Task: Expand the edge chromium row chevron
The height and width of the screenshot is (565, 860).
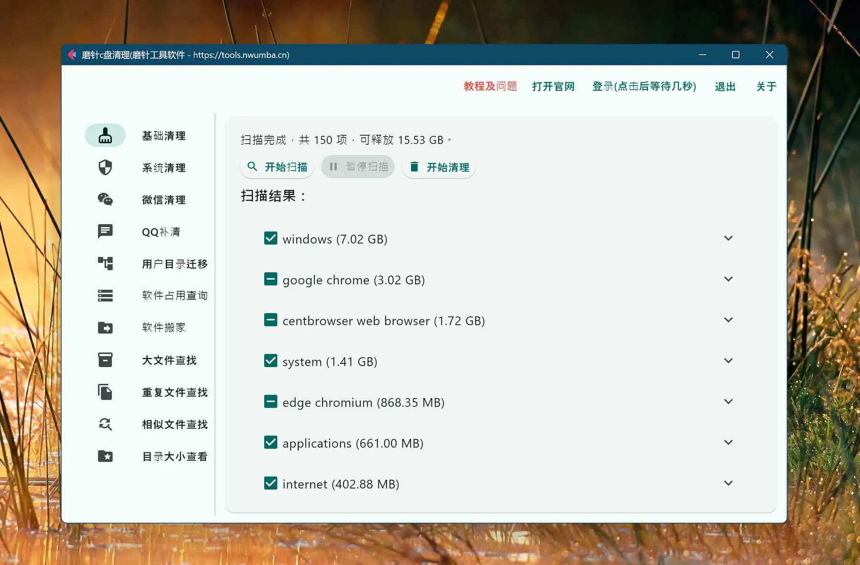Action: [x=728, y=402]
